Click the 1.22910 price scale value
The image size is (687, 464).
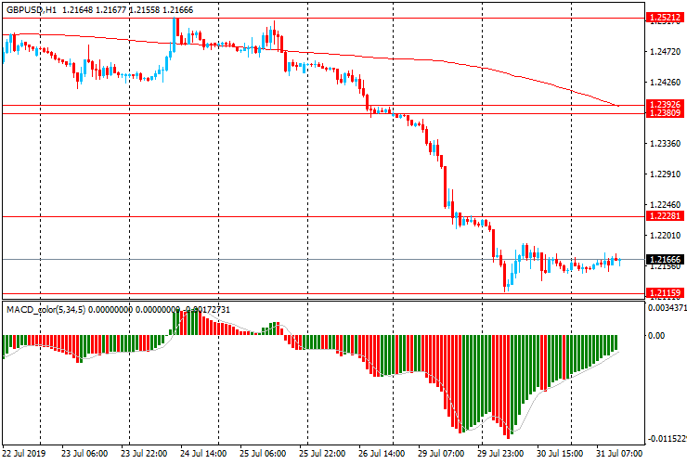(x=665, y=174)
